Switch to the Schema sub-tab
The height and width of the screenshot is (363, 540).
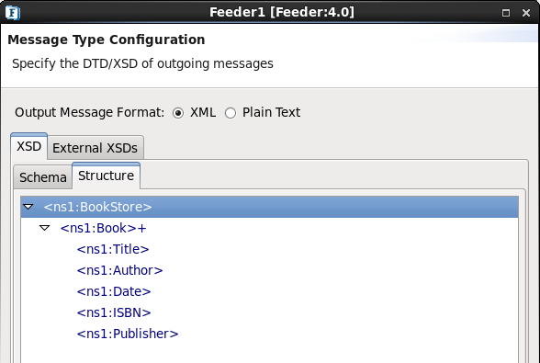42,177
